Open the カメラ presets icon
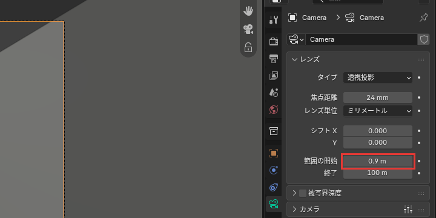Viewport: 436px width, 218px height. pos(408,210)
